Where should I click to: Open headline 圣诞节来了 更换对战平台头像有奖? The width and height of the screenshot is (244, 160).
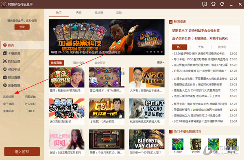point(196,31)
